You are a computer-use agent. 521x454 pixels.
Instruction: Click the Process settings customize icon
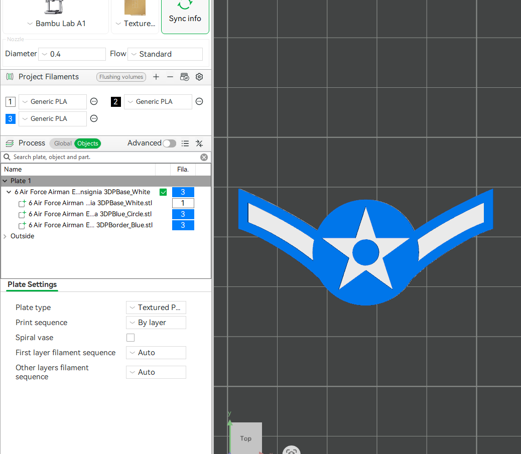coord(199,143)
